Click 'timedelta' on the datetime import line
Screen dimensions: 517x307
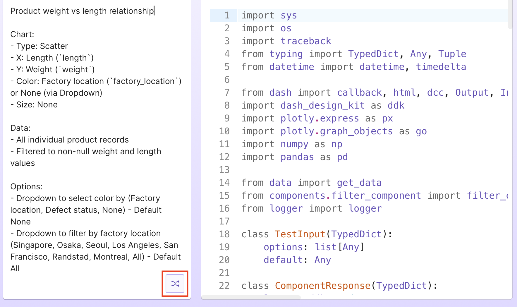(x=441, y=67)
